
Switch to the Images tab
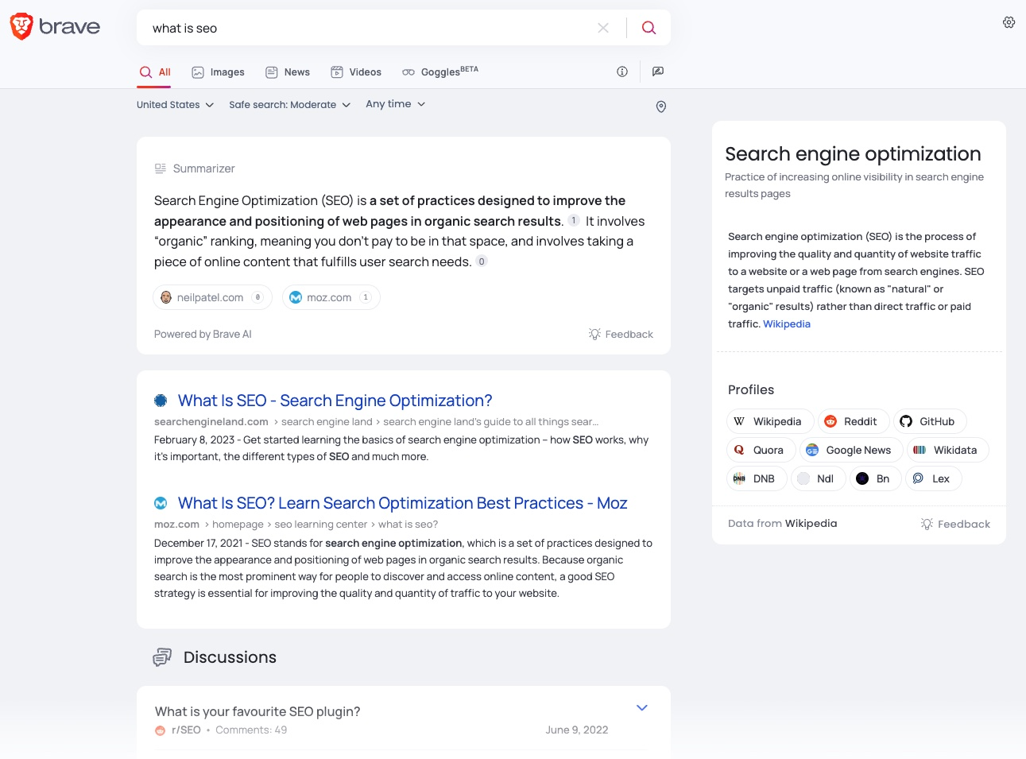click(218, 72)
